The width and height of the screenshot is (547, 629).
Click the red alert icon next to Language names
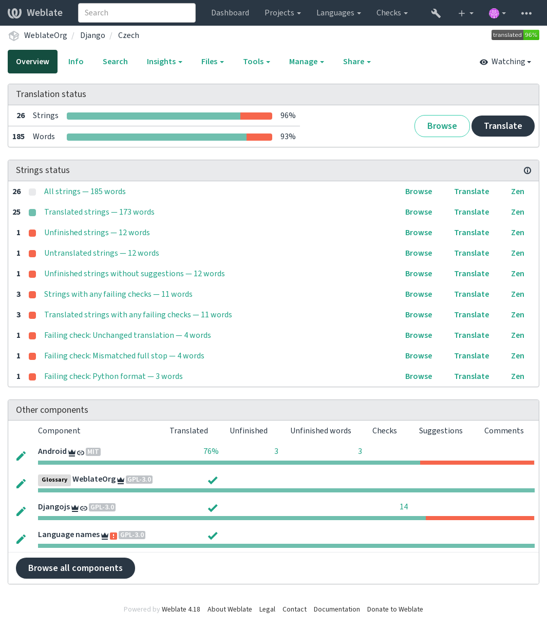[114, 536]
